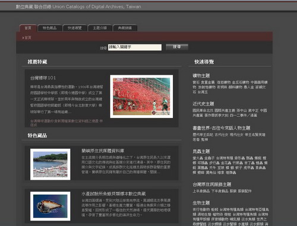Viewport: 297px width, 226px height.
Task: Open the 首頁 home tab
Action: point(28,28)
